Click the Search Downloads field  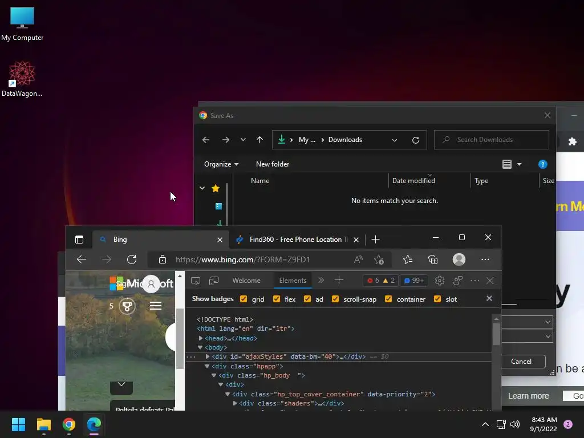click(491, 140)
